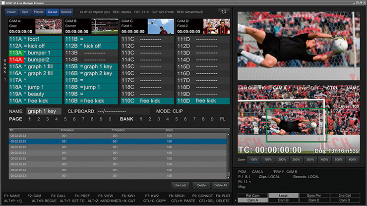Image resolution: width=367 pixels, height=206 pixels.
Task: Select the CAM B corner thumbnail
Action: pos(105,26)
